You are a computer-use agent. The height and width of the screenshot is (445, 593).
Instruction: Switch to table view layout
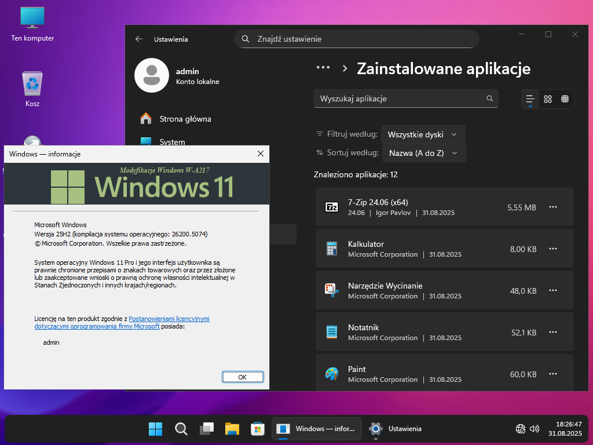coord(565,99)
